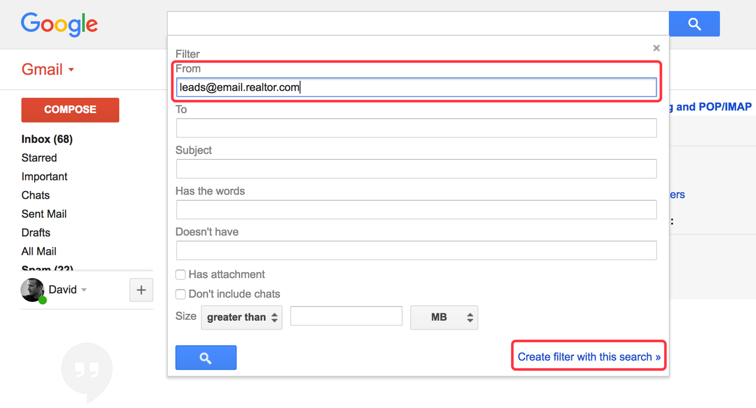Image resolution: width=756 pixels, height=408 pixels.
Task: Open the MB units dropdown
Action: pyautogui.click(x=444, y=318)
